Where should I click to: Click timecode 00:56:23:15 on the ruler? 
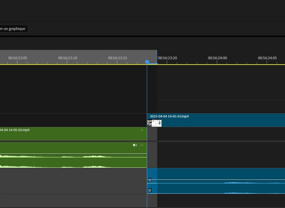118,58
